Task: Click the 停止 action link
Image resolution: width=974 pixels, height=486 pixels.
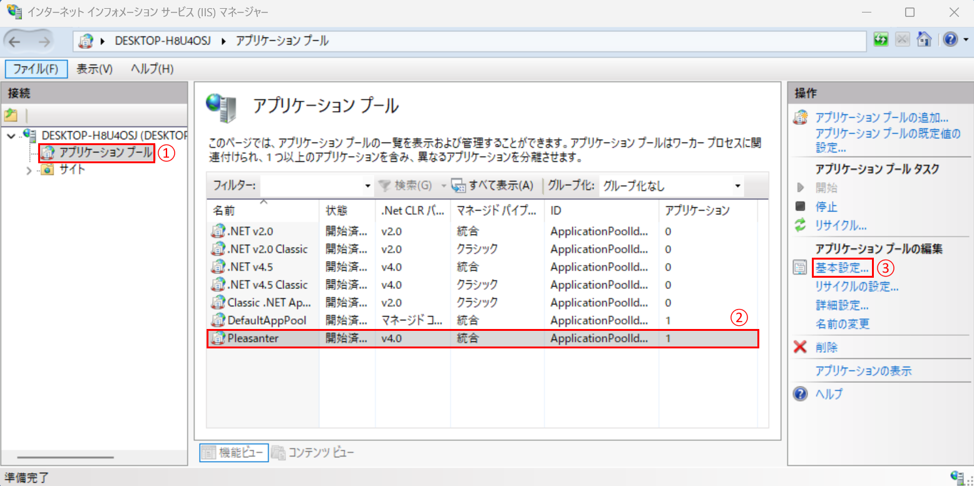Action: pos(826,206)
